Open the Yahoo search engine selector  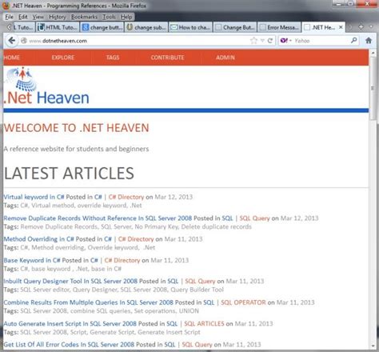tap(286, 41)
